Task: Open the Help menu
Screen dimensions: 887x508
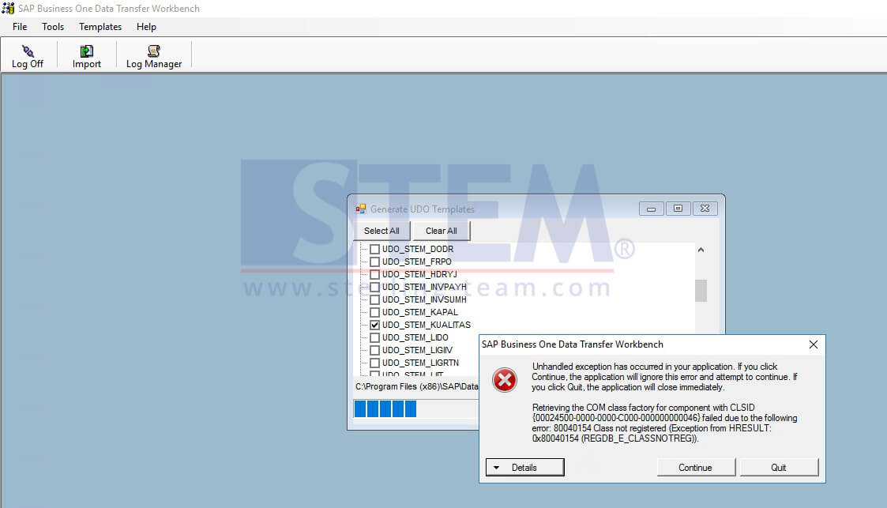Action: click(x=146, y=27)
